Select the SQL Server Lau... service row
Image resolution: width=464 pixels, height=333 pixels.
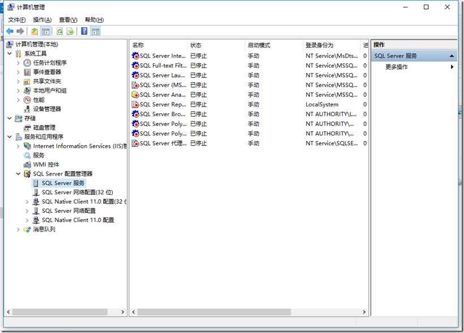pyautogui.click(x=248, y=75)
